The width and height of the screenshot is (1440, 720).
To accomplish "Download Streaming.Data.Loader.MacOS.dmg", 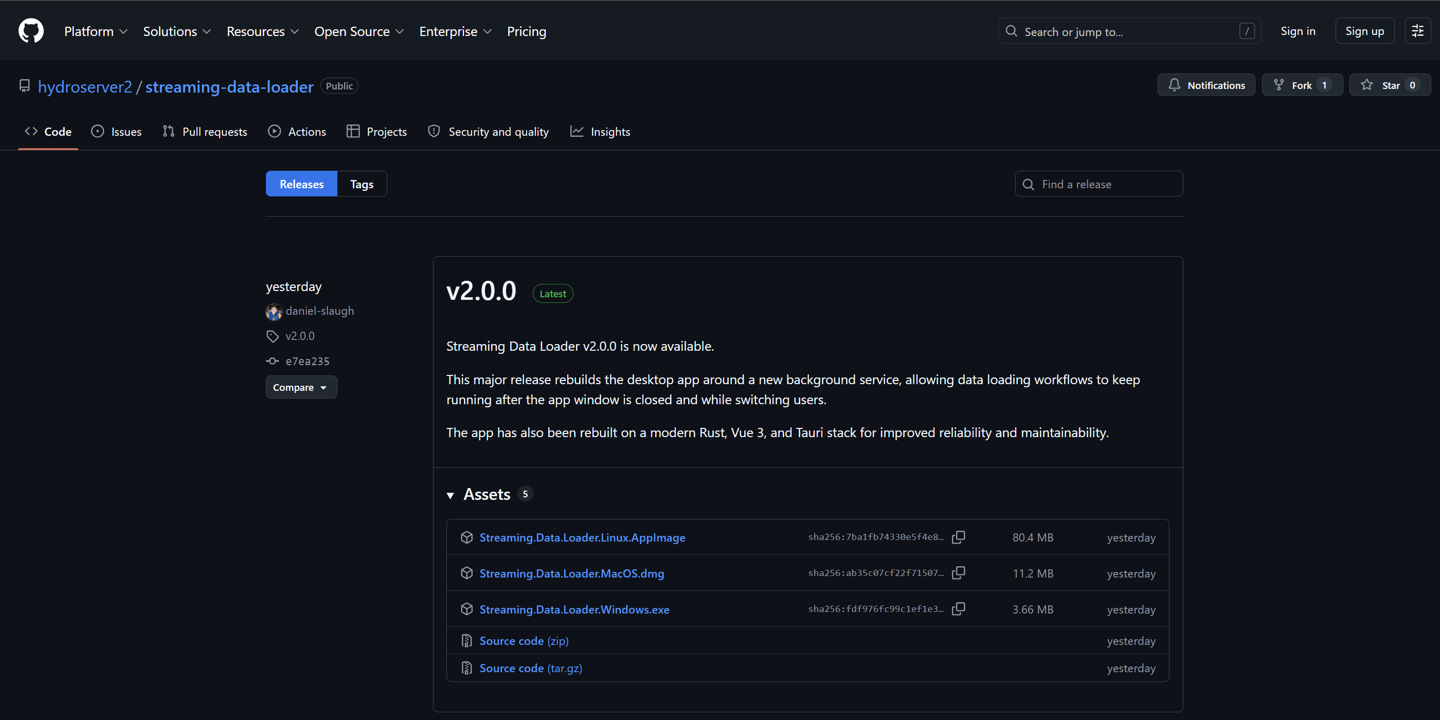I will tap(572, 573).
